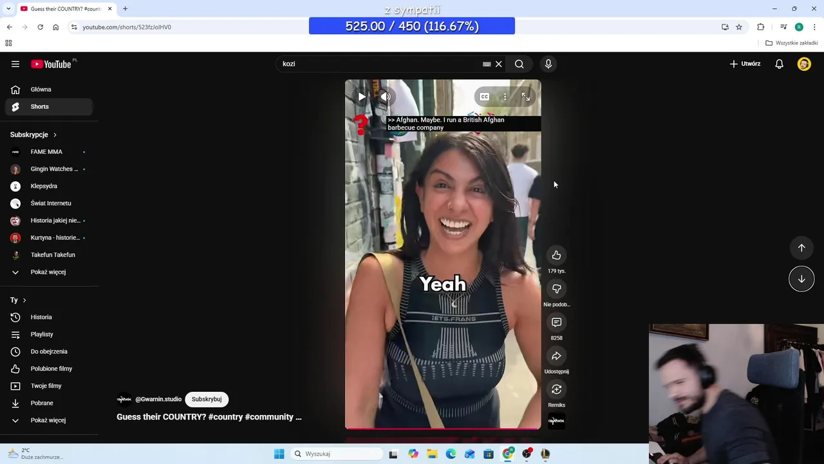Open the account avatar menu
Image resolution: width=824 pixels, height=464 pixels.
click(804, 64)
